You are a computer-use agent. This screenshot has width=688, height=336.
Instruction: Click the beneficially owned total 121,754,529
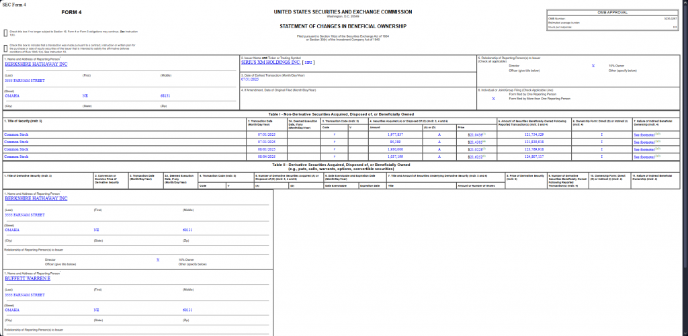pyautogui.click(x=534, y=134)
